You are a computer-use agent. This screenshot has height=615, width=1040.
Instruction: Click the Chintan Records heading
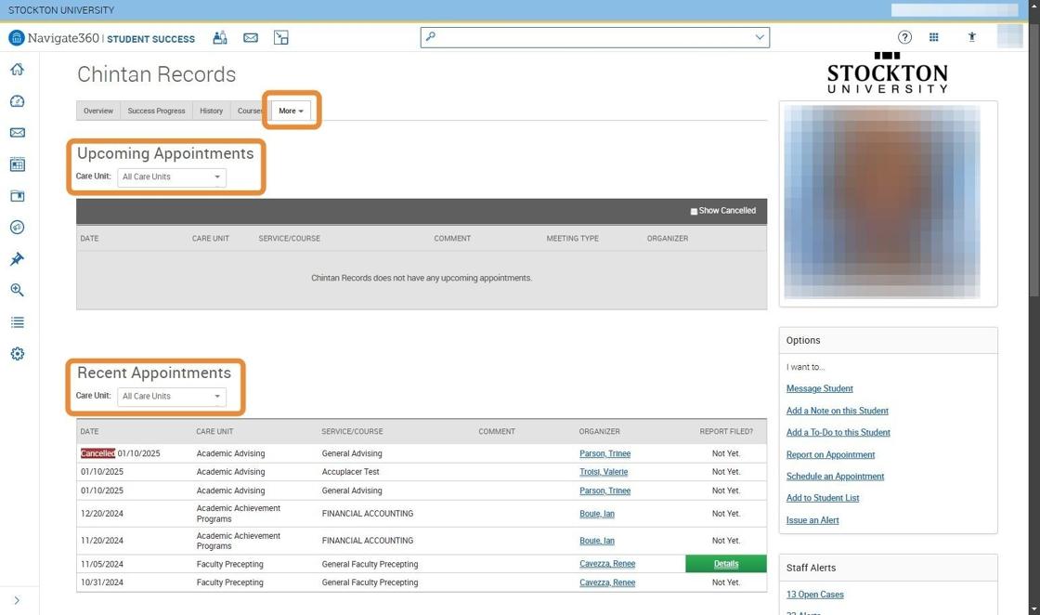(157, 74)
